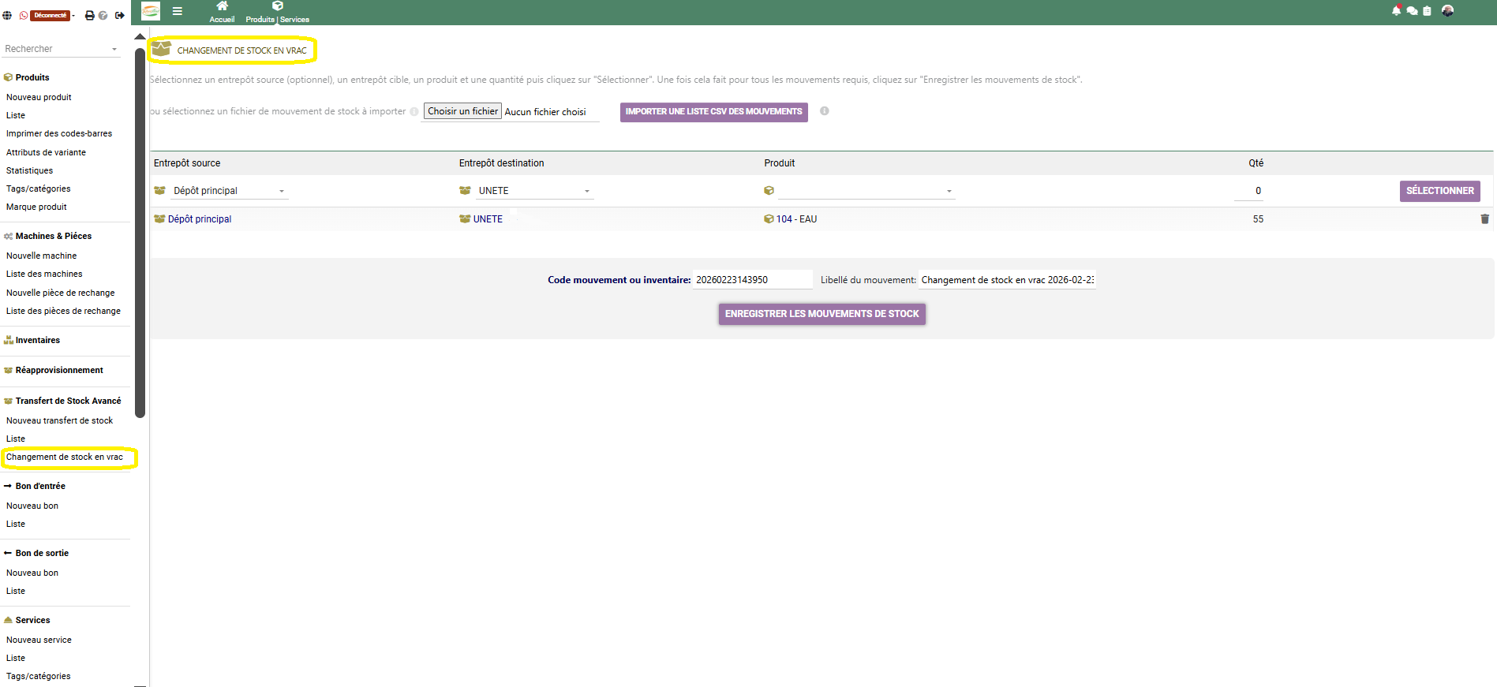Open Attributs de variante
1497x687 pixels.
click(46, 152)
